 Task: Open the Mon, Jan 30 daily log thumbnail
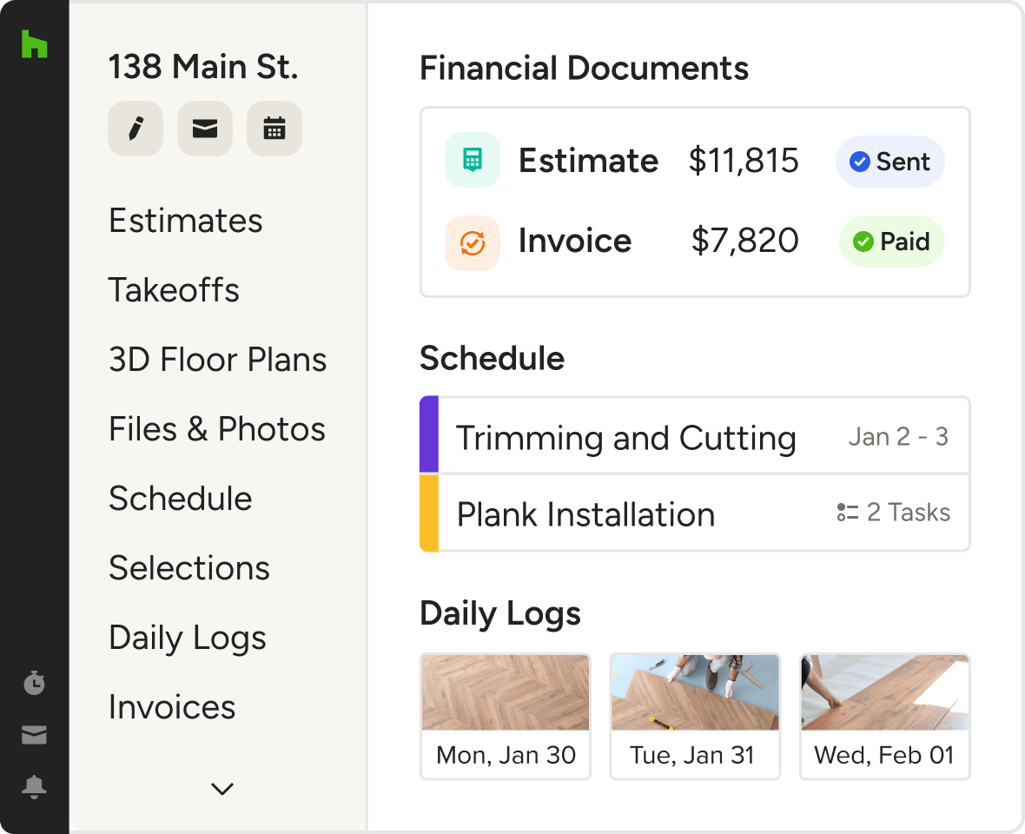(506, 716)
